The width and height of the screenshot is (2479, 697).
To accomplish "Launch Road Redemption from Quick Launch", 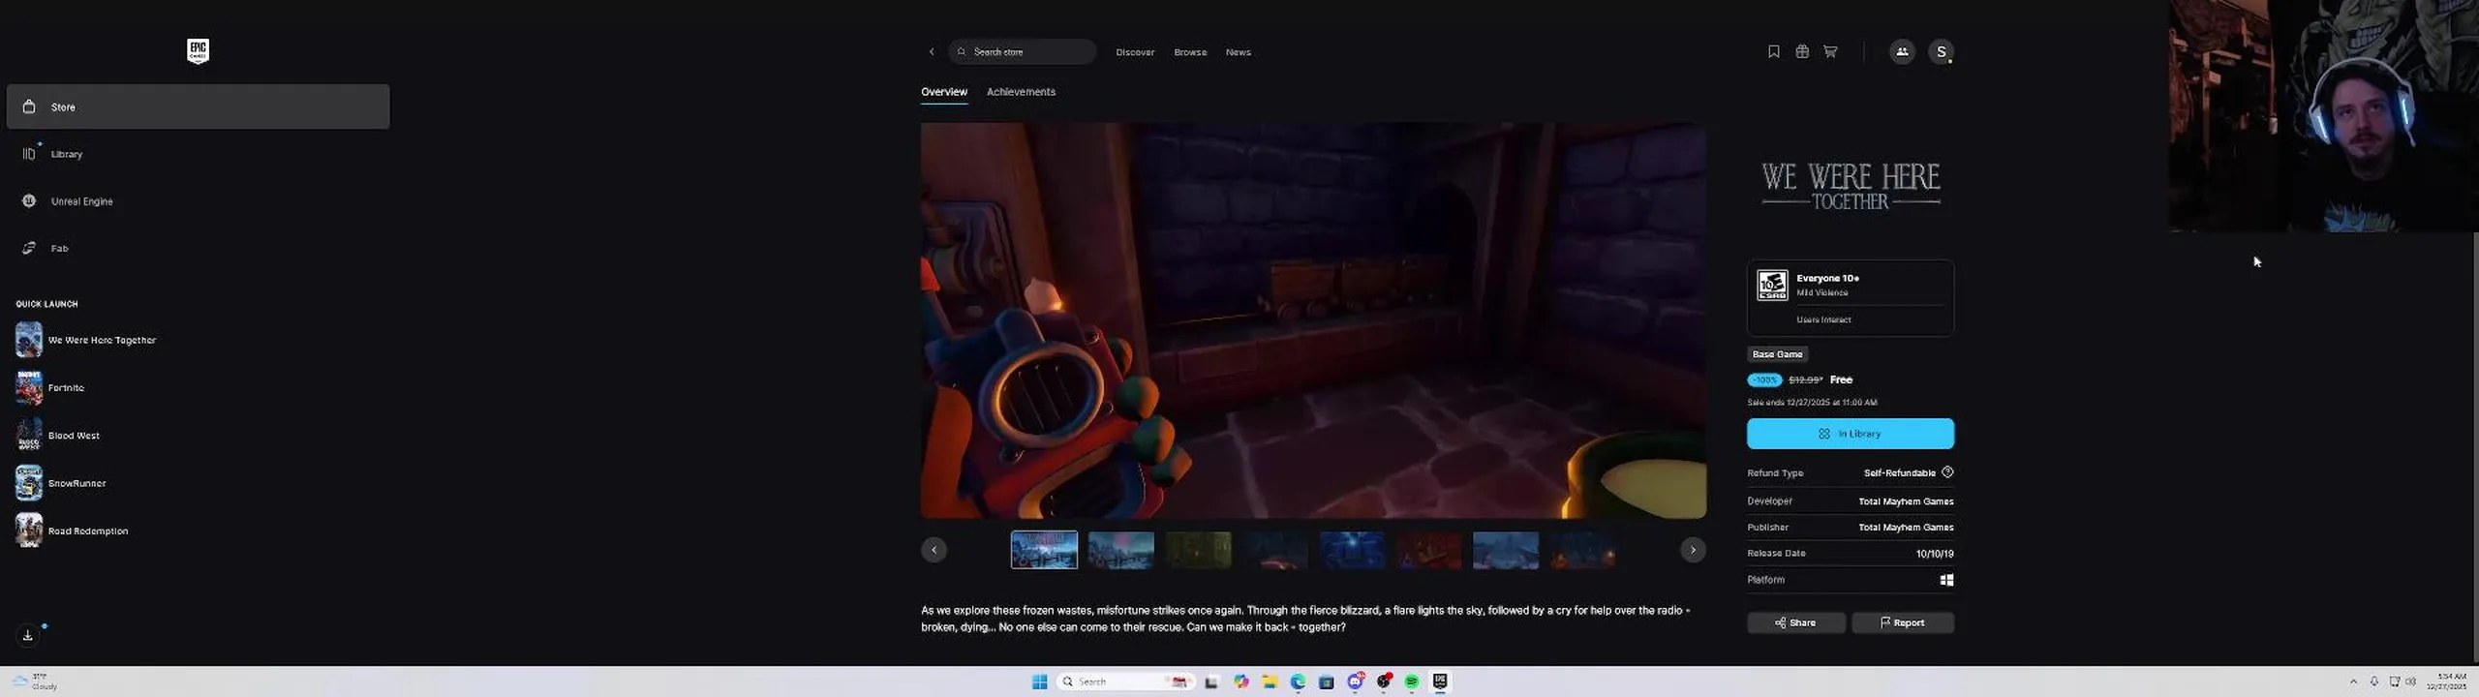I will 72,530.
